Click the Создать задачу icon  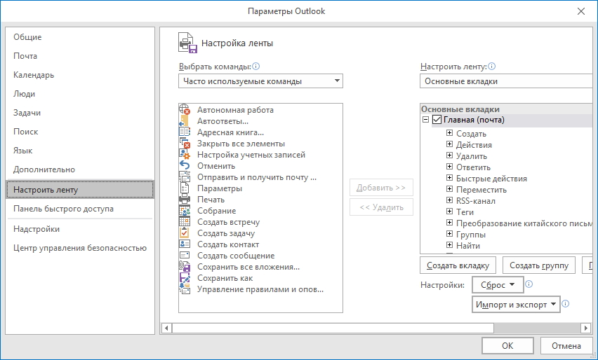coord(185,233)
